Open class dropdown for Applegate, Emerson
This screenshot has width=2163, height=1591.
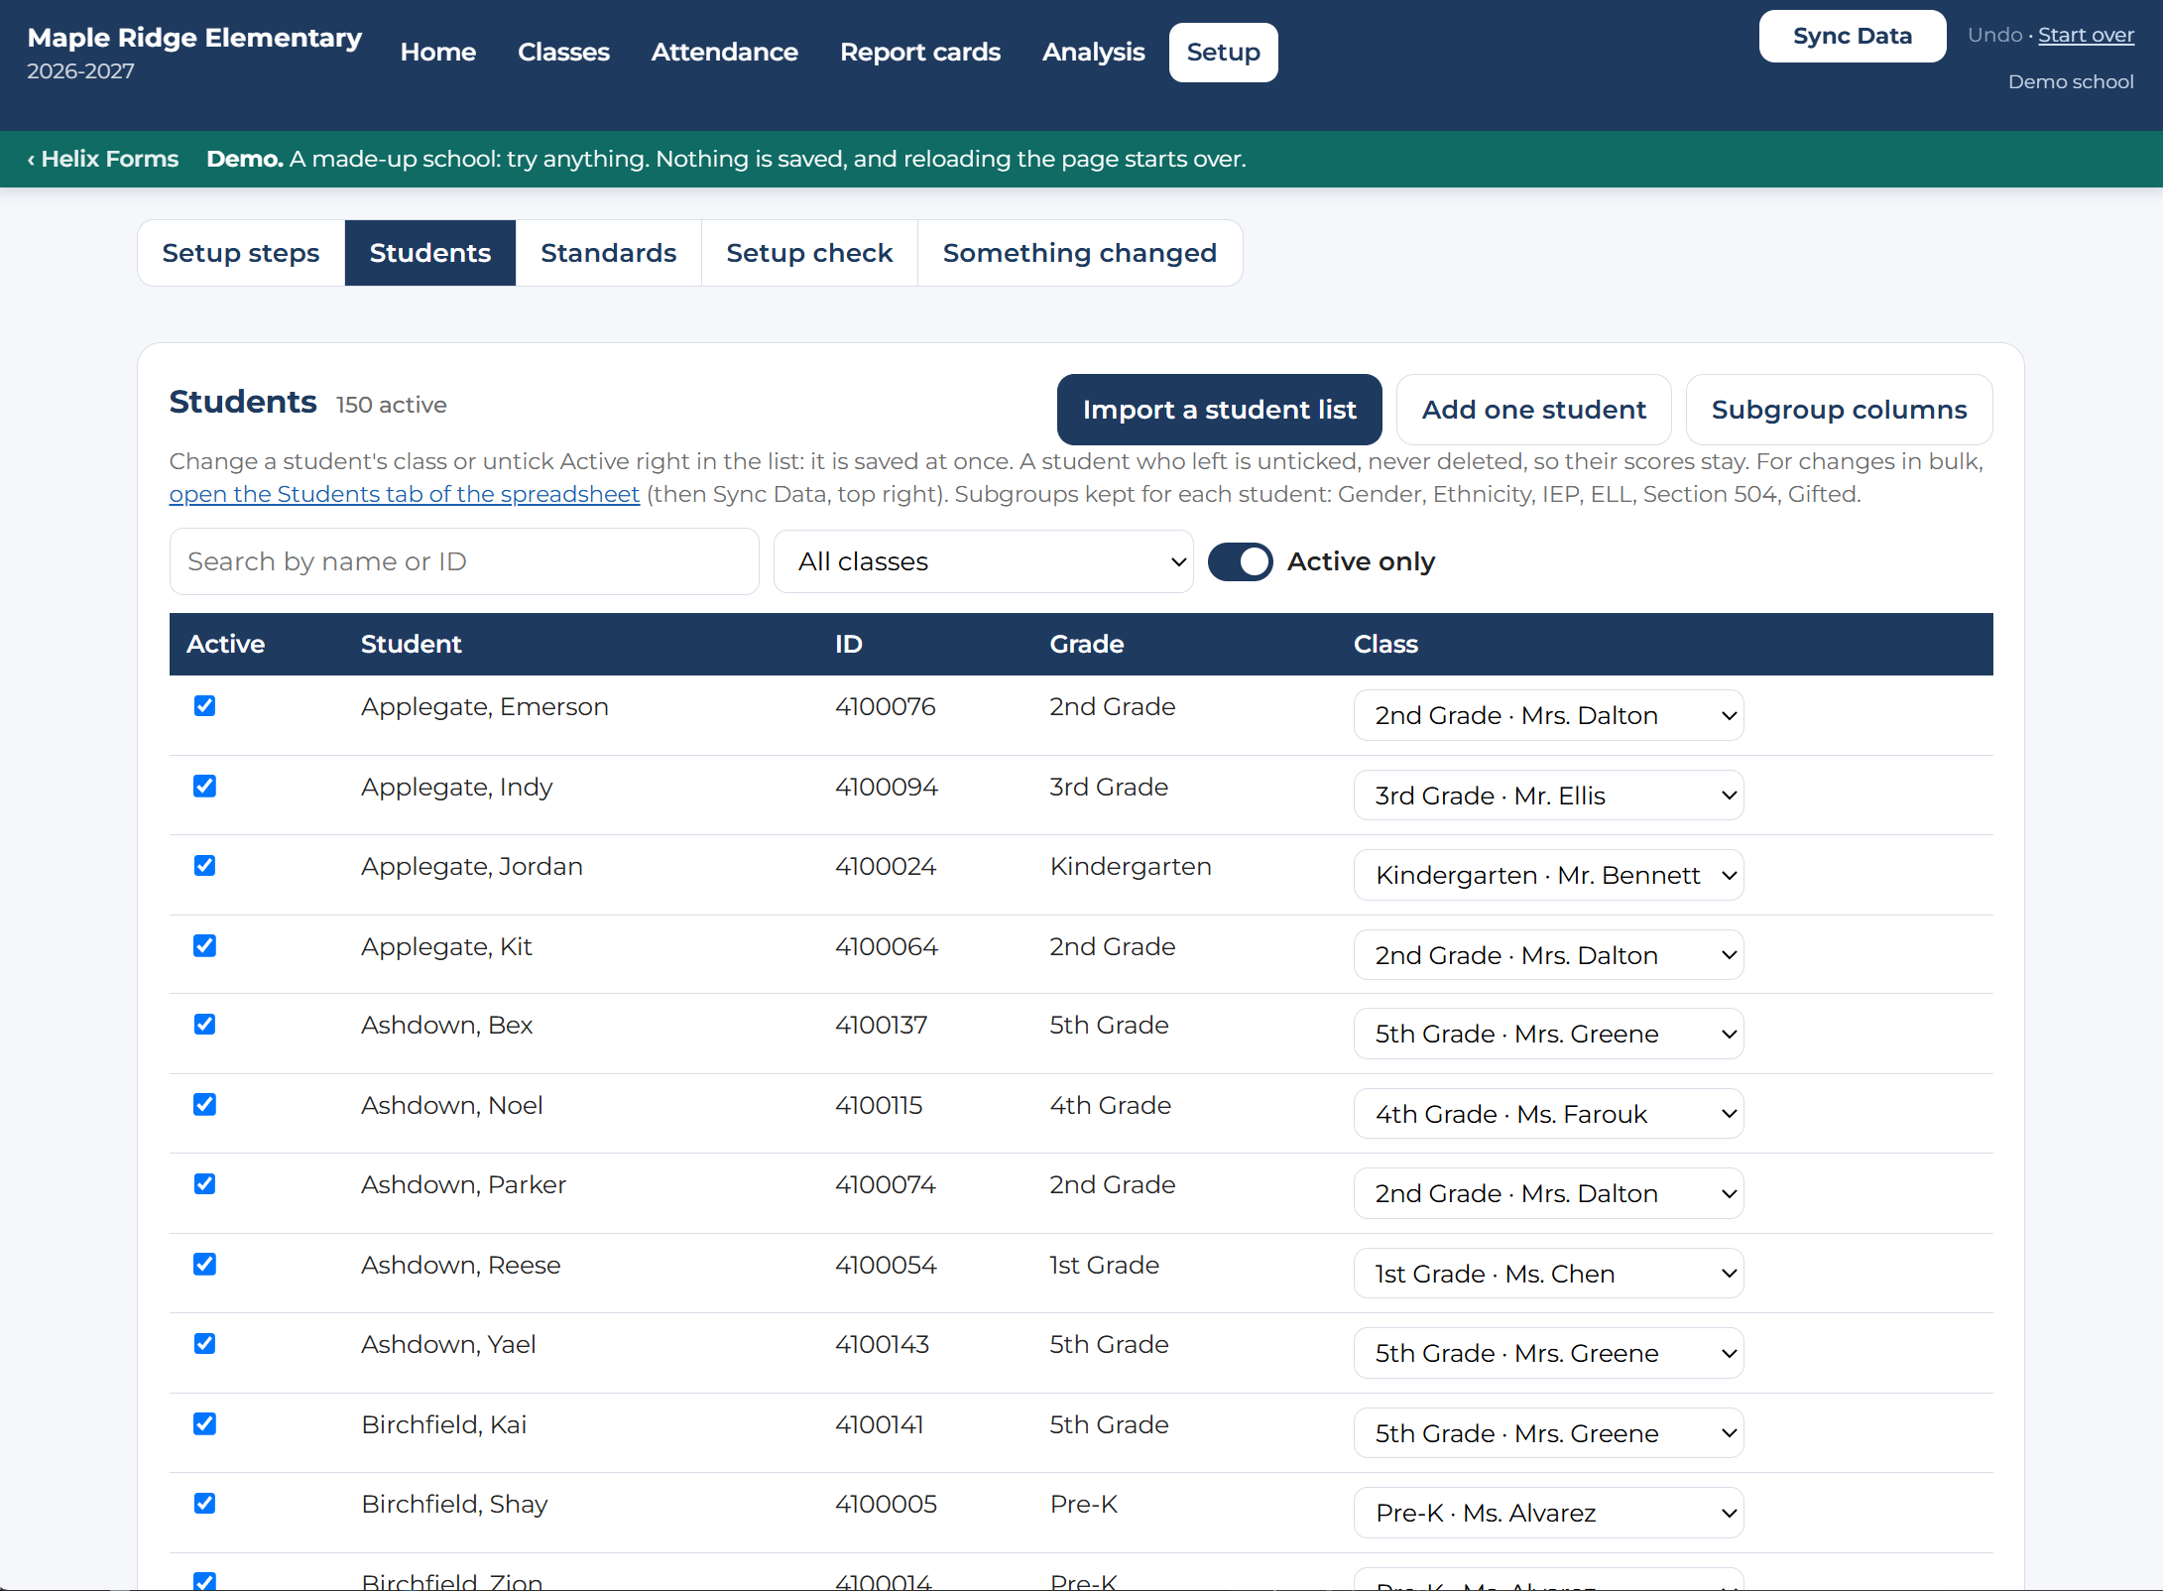tap(1548, 715)
